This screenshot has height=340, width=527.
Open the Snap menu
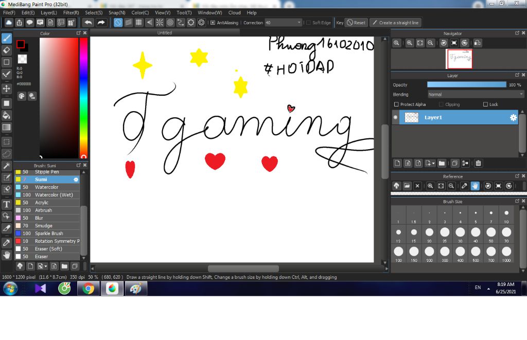(117, 13)
